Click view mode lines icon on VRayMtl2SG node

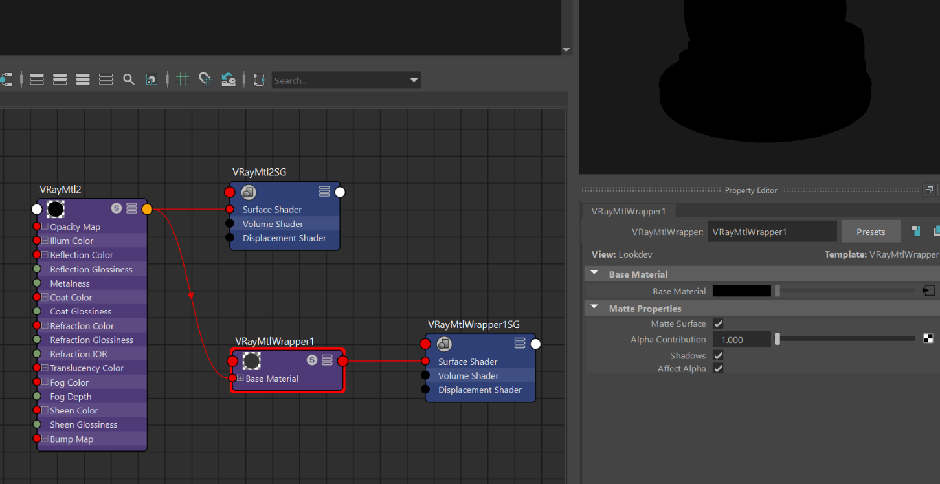(324, 192)
